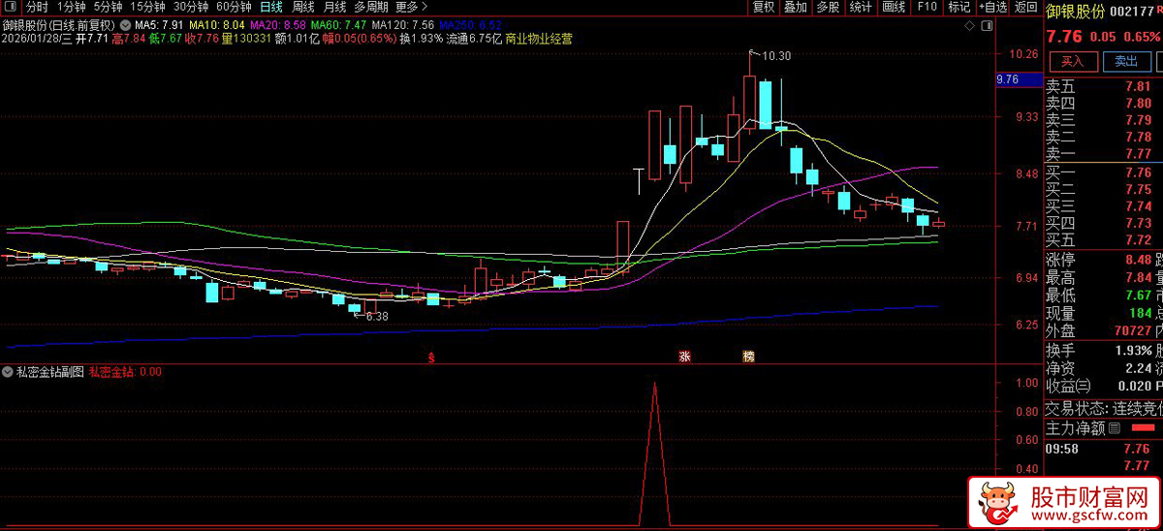Enable the 画线 drawing mode
1163x531 pixels.
click(894, 7)
